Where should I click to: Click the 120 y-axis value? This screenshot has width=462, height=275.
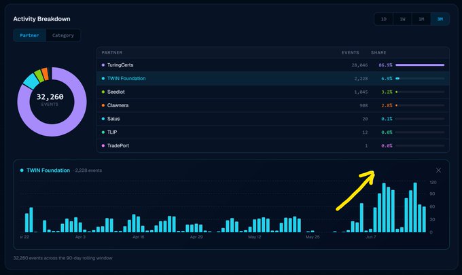click(x=433, y=183)
